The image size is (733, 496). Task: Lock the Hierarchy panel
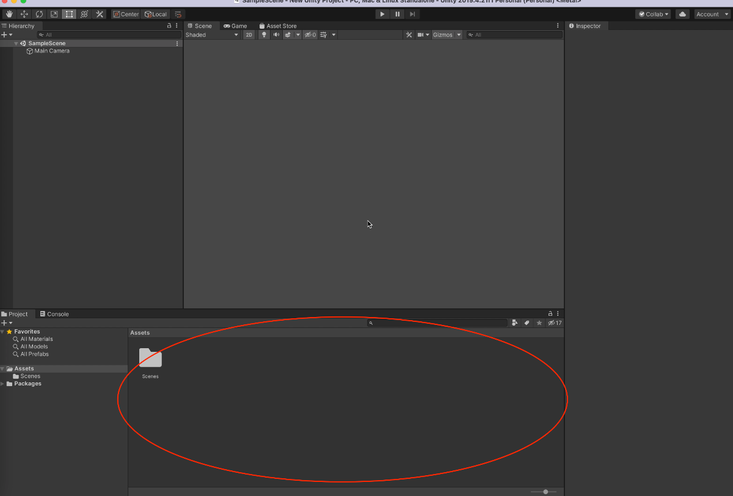pyautogui.click(x=169, y=26)
